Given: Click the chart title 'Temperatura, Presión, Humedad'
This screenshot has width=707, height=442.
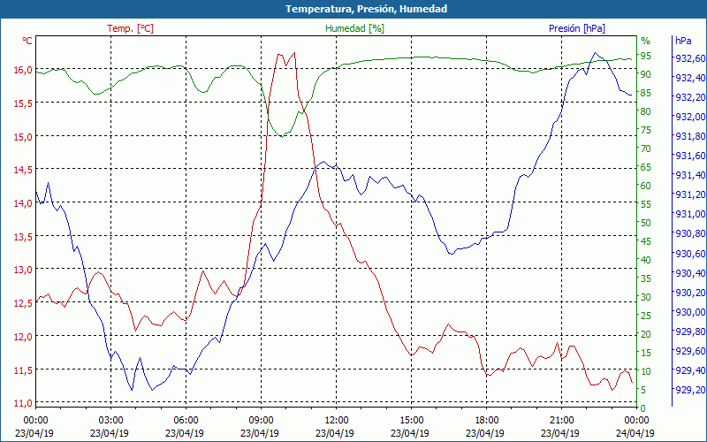Looking at the screenshot, I should [366, 9].
